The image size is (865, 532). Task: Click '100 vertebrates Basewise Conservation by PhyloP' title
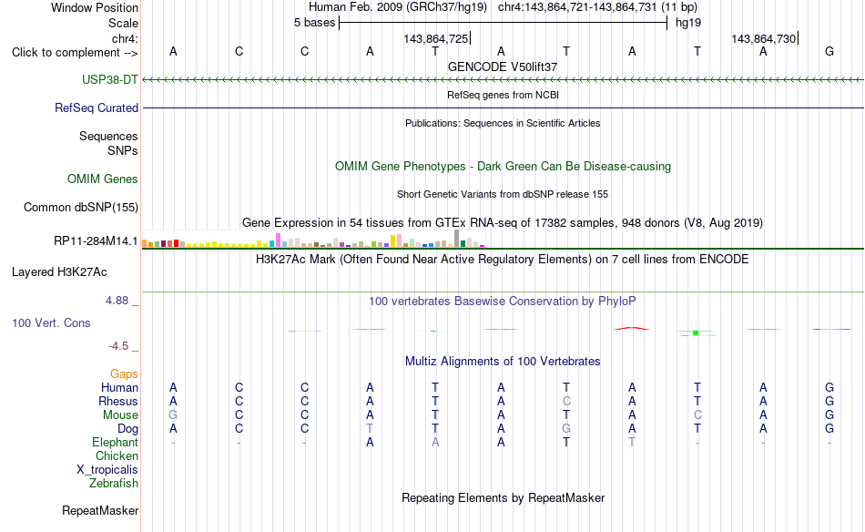click(x=503, y=302)
